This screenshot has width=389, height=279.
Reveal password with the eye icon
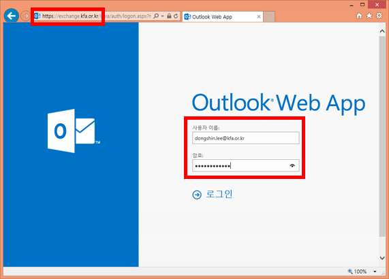tap(292, 165)
